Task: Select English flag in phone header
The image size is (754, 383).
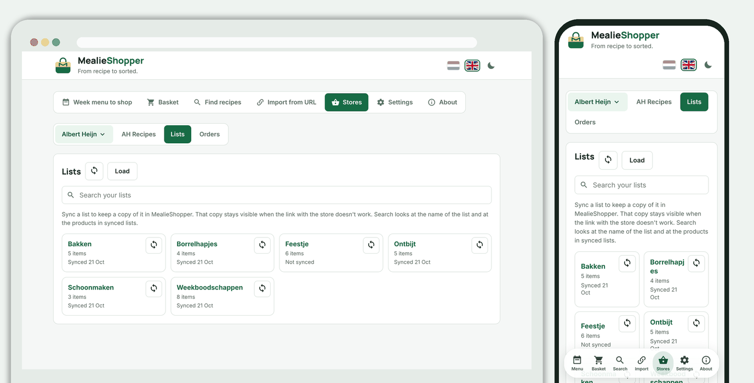Action: pyautogui.click(x=689, y=65)
